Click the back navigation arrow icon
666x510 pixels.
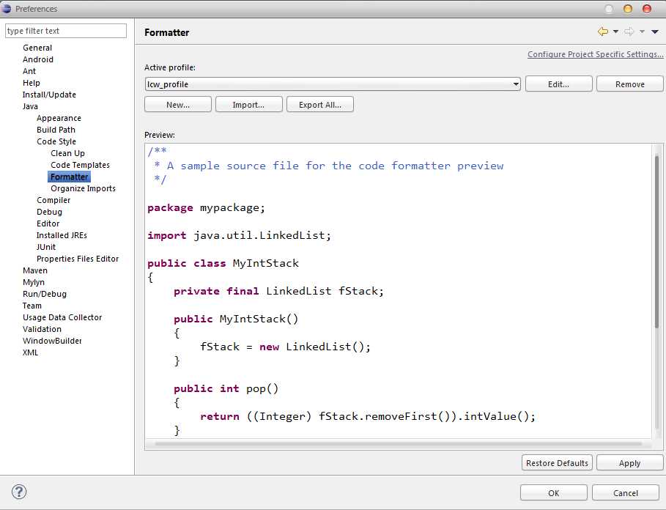(603, 32)
